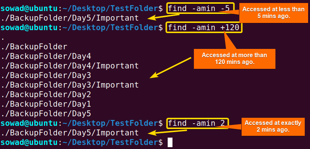This screenshot has height=149, width=310.
Task: Click the highlighted 'find -amin -5' command
Action: click(201, 8)
